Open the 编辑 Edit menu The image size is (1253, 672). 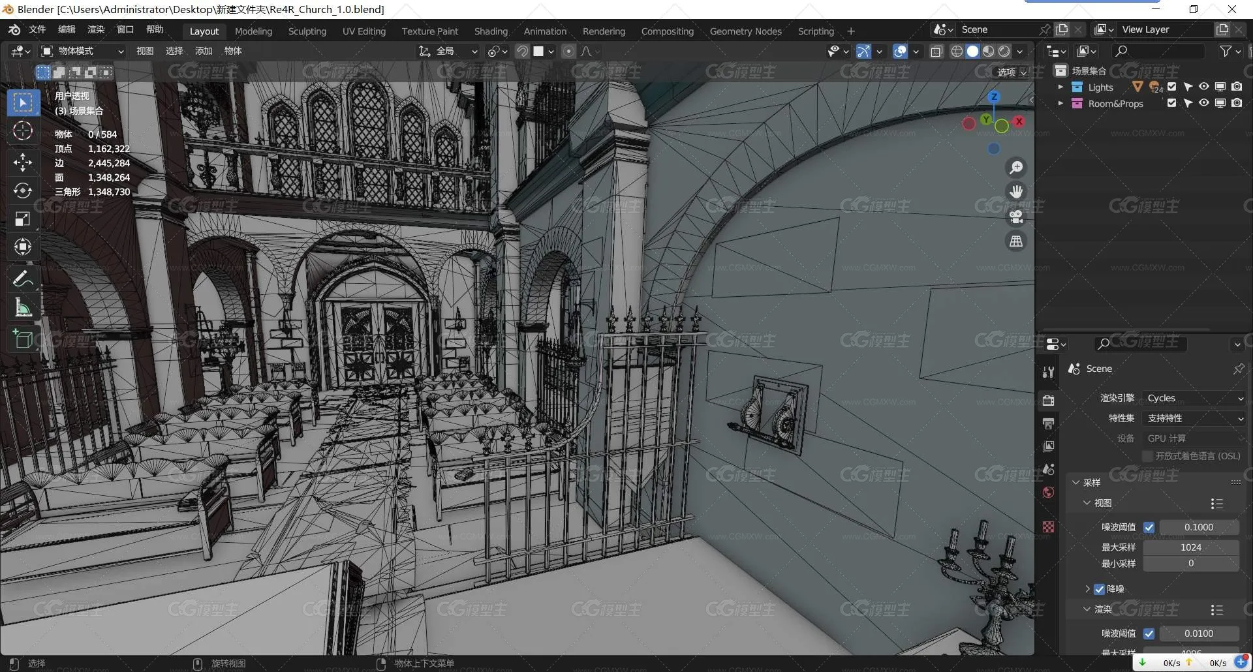coord(67,29)
